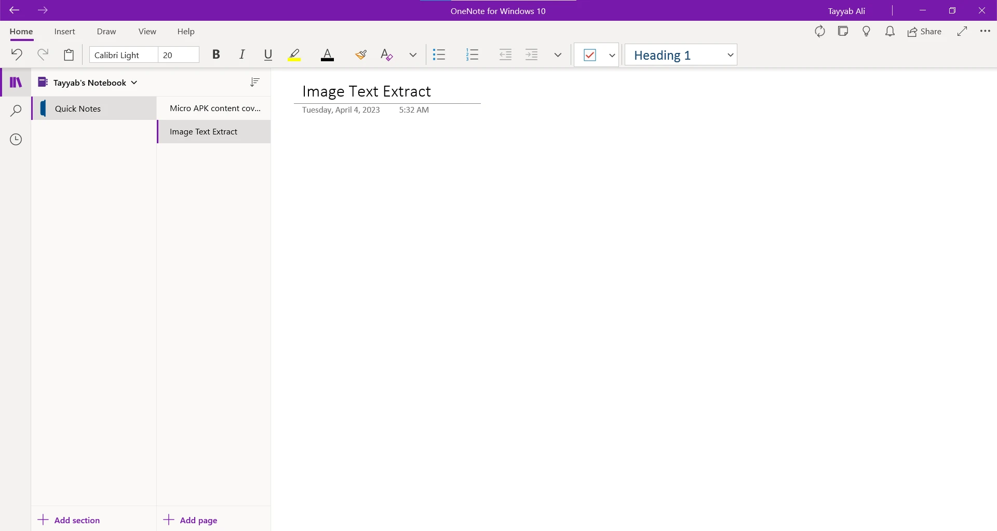
Task: Mark text with To Do checkbox tag
Action: (590, 55)
